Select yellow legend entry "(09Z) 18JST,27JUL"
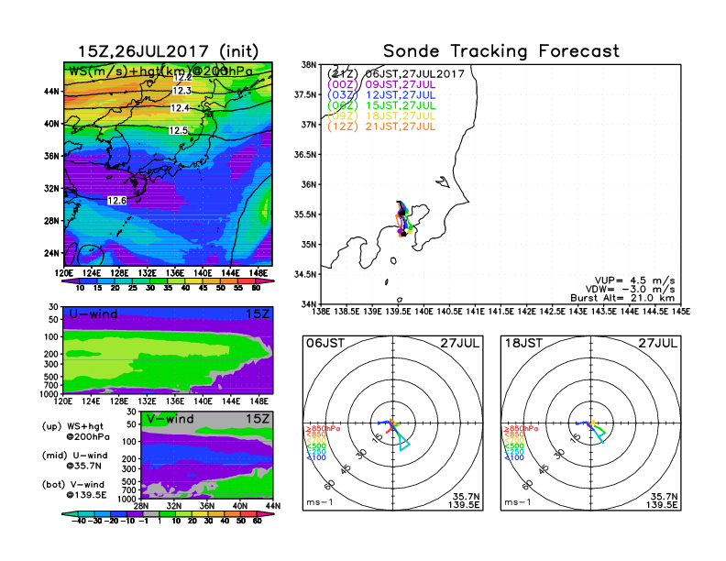 (x=381, y=115)
